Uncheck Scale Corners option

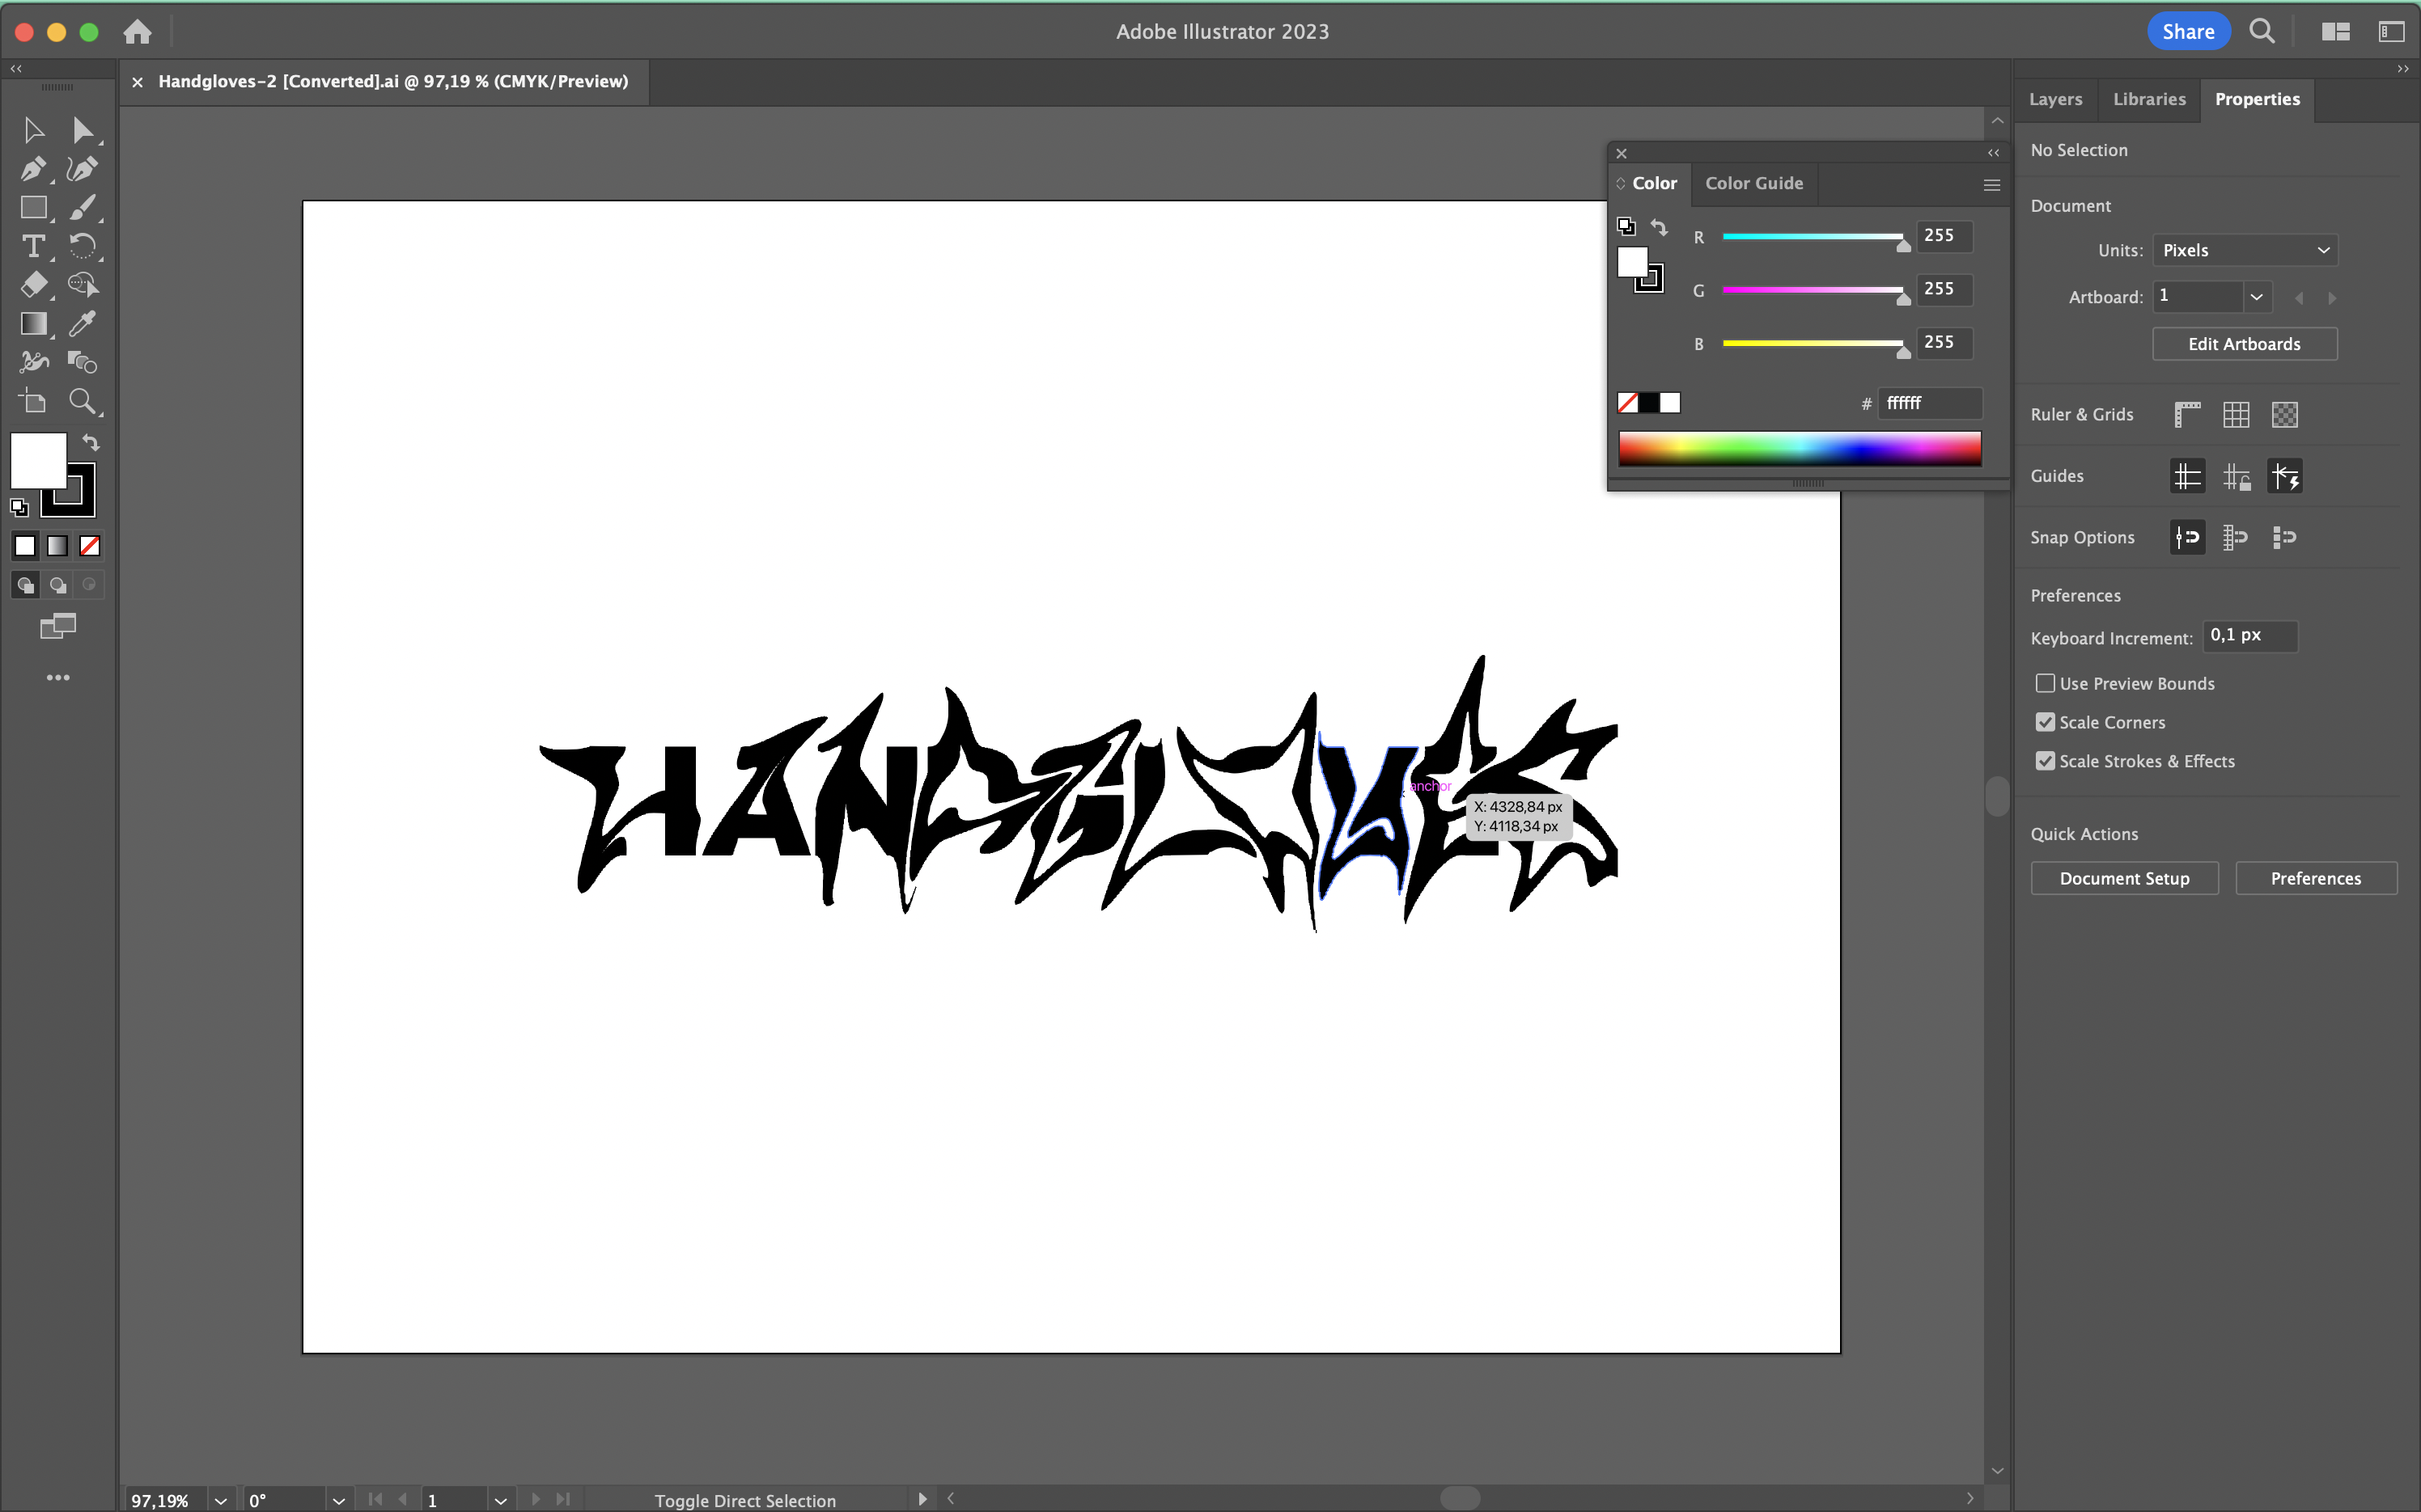click(x=2045, y=722)
